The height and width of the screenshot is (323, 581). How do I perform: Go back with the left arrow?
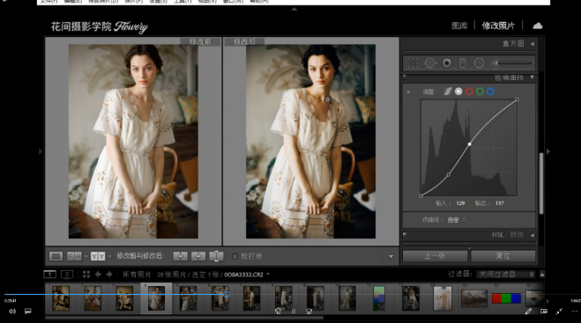[x=98, y=275]
